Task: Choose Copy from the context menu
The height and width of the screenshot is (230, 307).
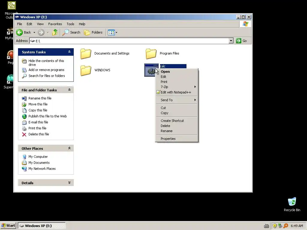Action: (177, 113)
